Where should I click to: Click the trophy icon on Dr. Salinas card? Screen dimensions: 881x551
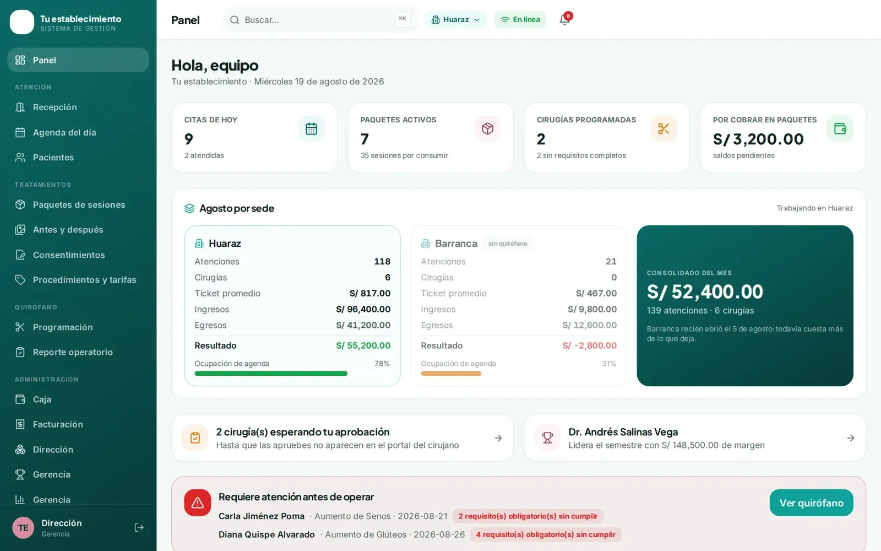547,438
